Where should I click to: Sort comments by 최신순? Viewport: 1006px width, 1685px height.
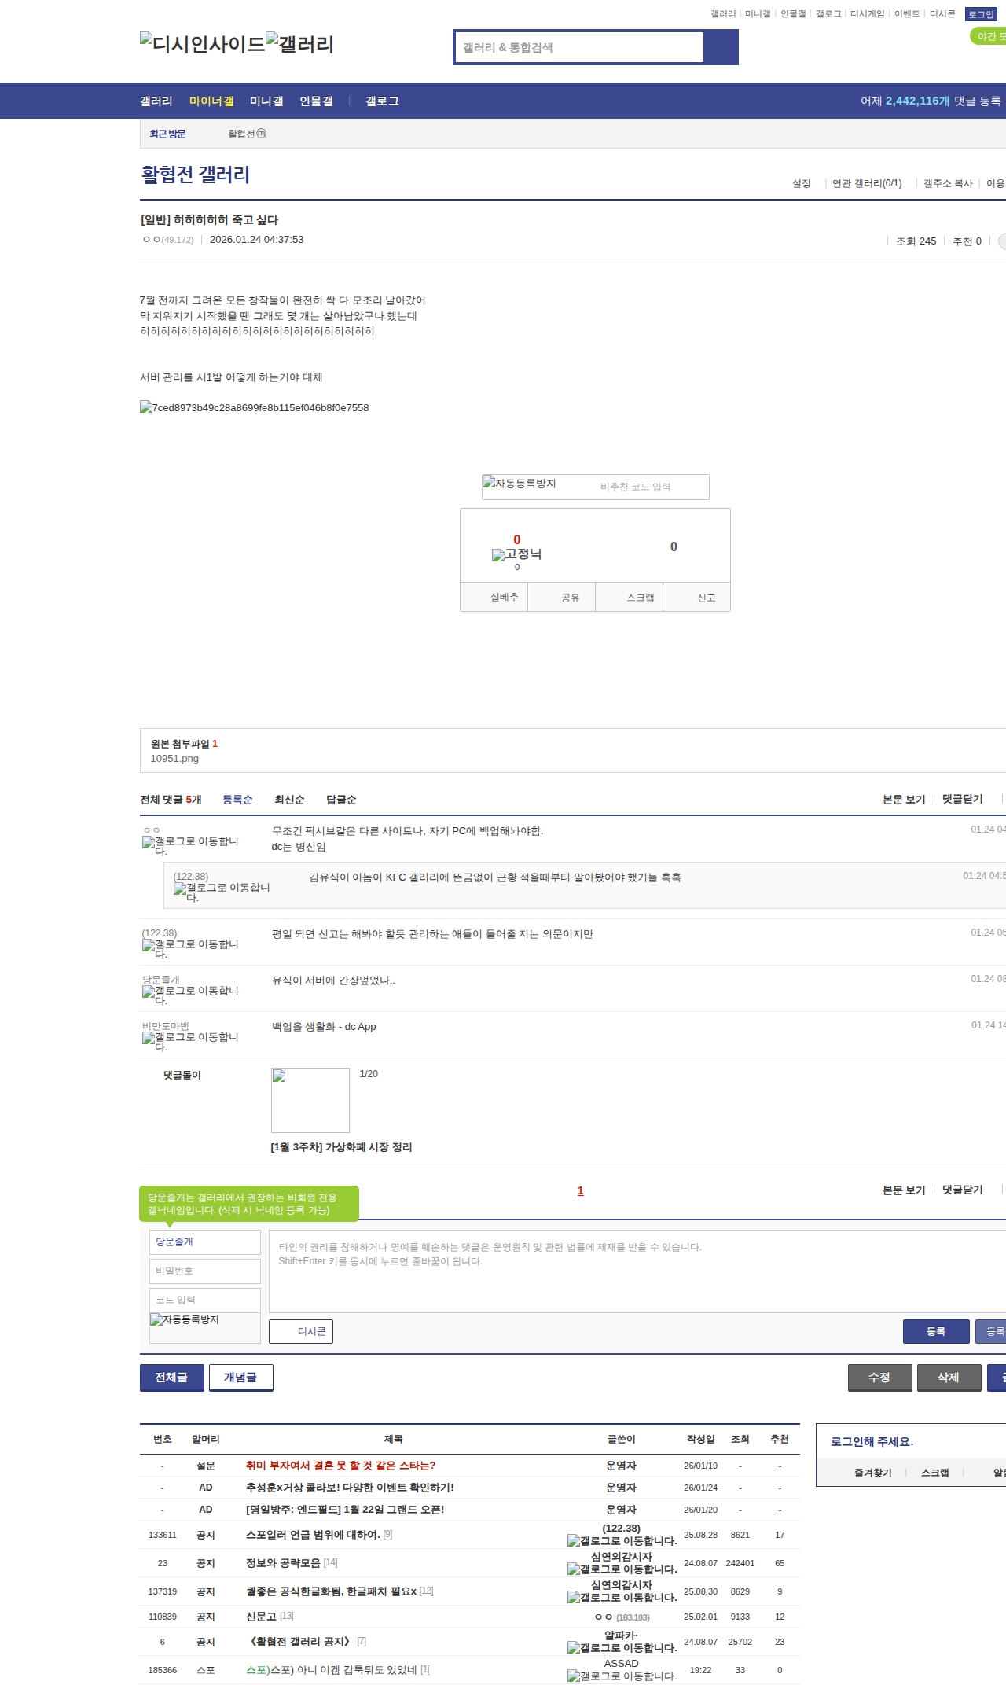coord(288,800)
